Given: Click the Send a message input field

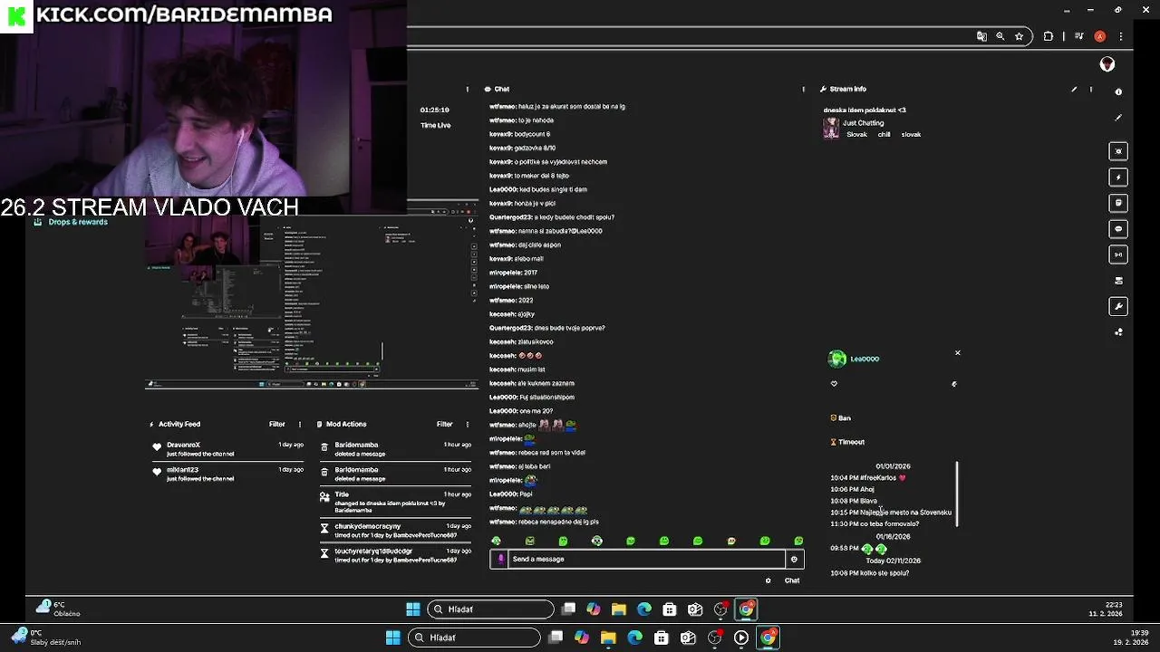Looking at the screenshot, I should [647, 559].
